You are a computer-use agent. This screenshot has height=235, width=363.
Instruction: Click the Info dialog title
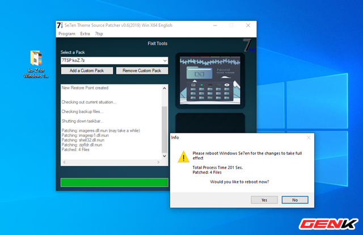pyautogui.click(x=175, y=138)
